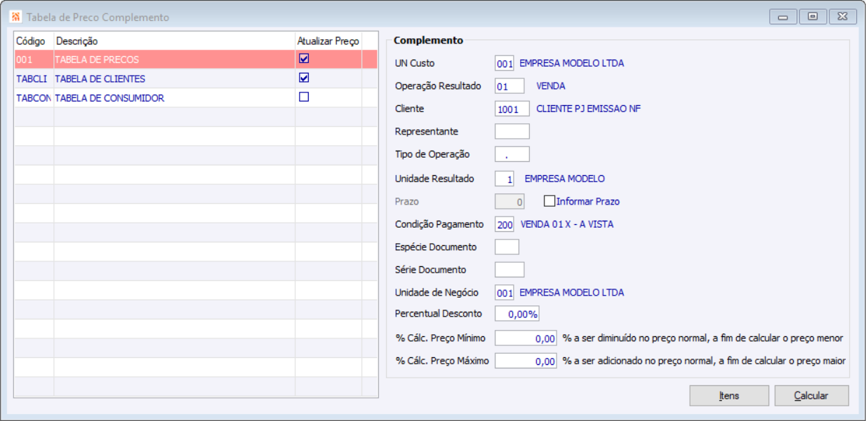Focus the Série Documento field
The image size is (866, 421).
(x=509, y=270)
